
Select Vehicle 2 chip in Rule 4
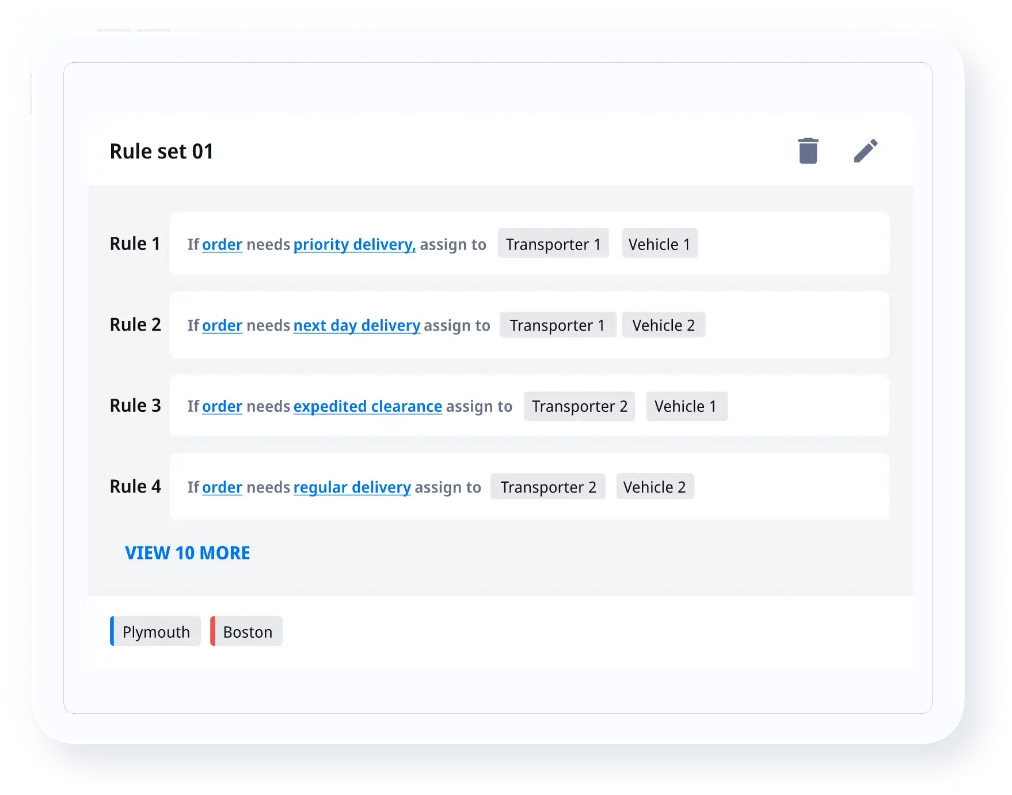(x=655, y=487)
